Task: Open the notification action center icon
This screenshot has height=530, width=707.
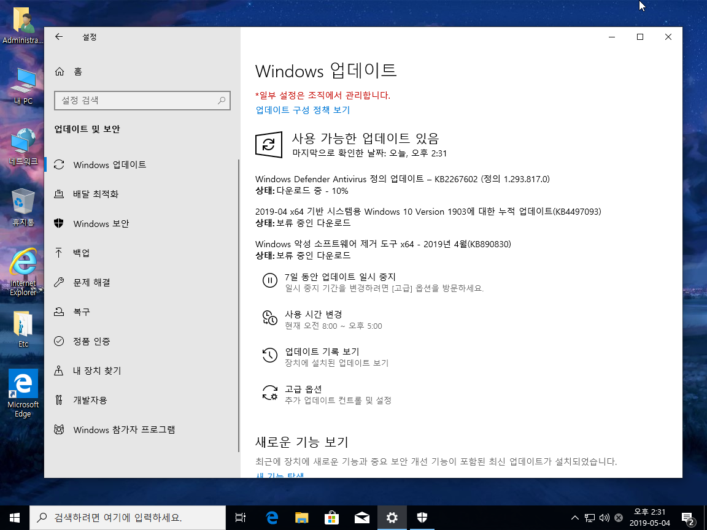Action: click(687, 518)
